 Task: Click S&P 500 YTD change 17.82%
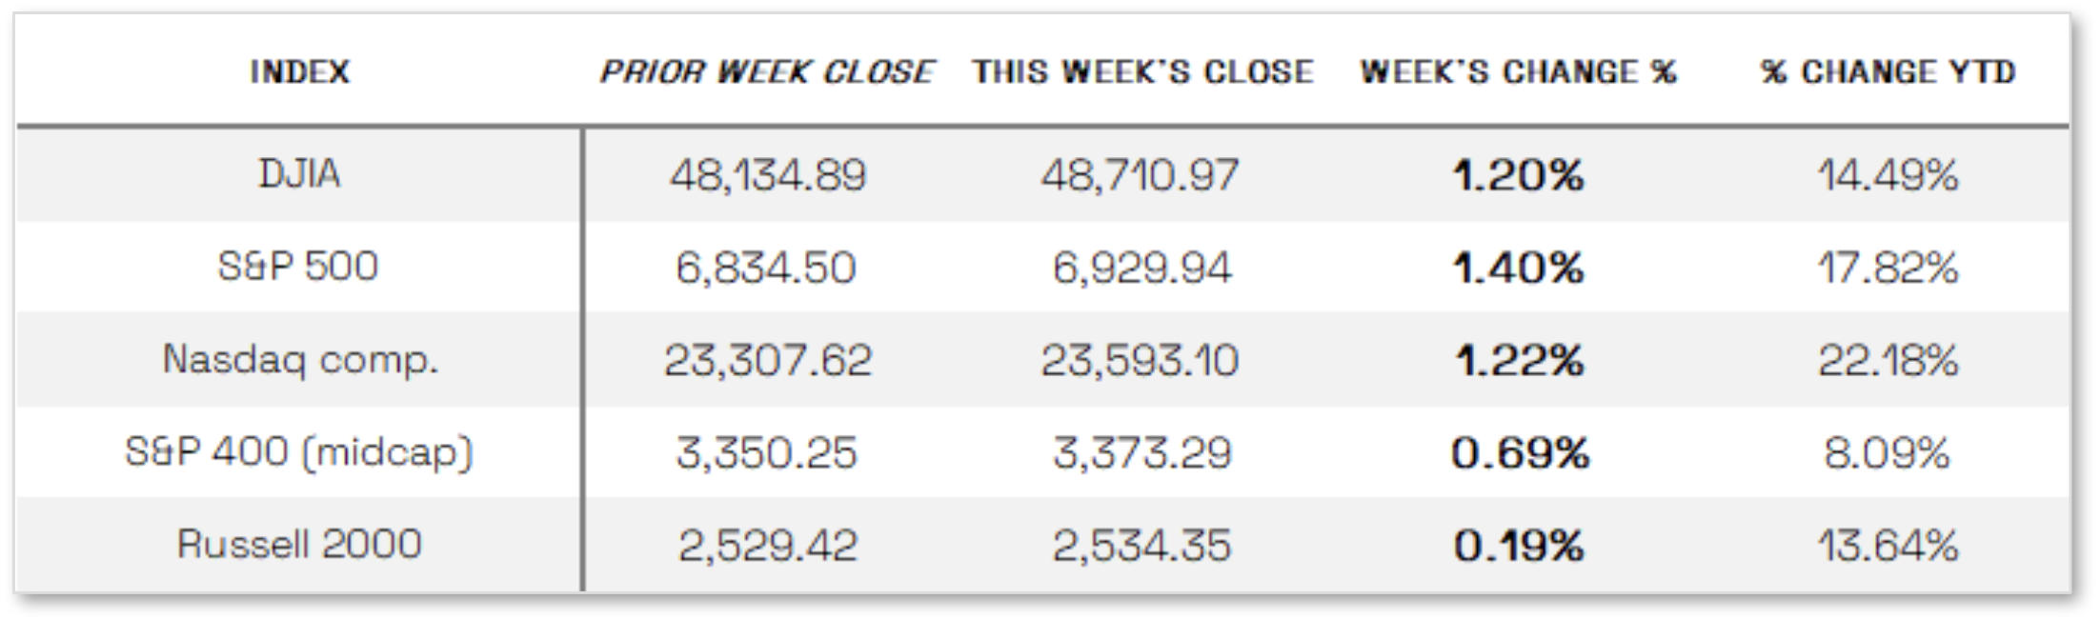(x=1888, y=268)
